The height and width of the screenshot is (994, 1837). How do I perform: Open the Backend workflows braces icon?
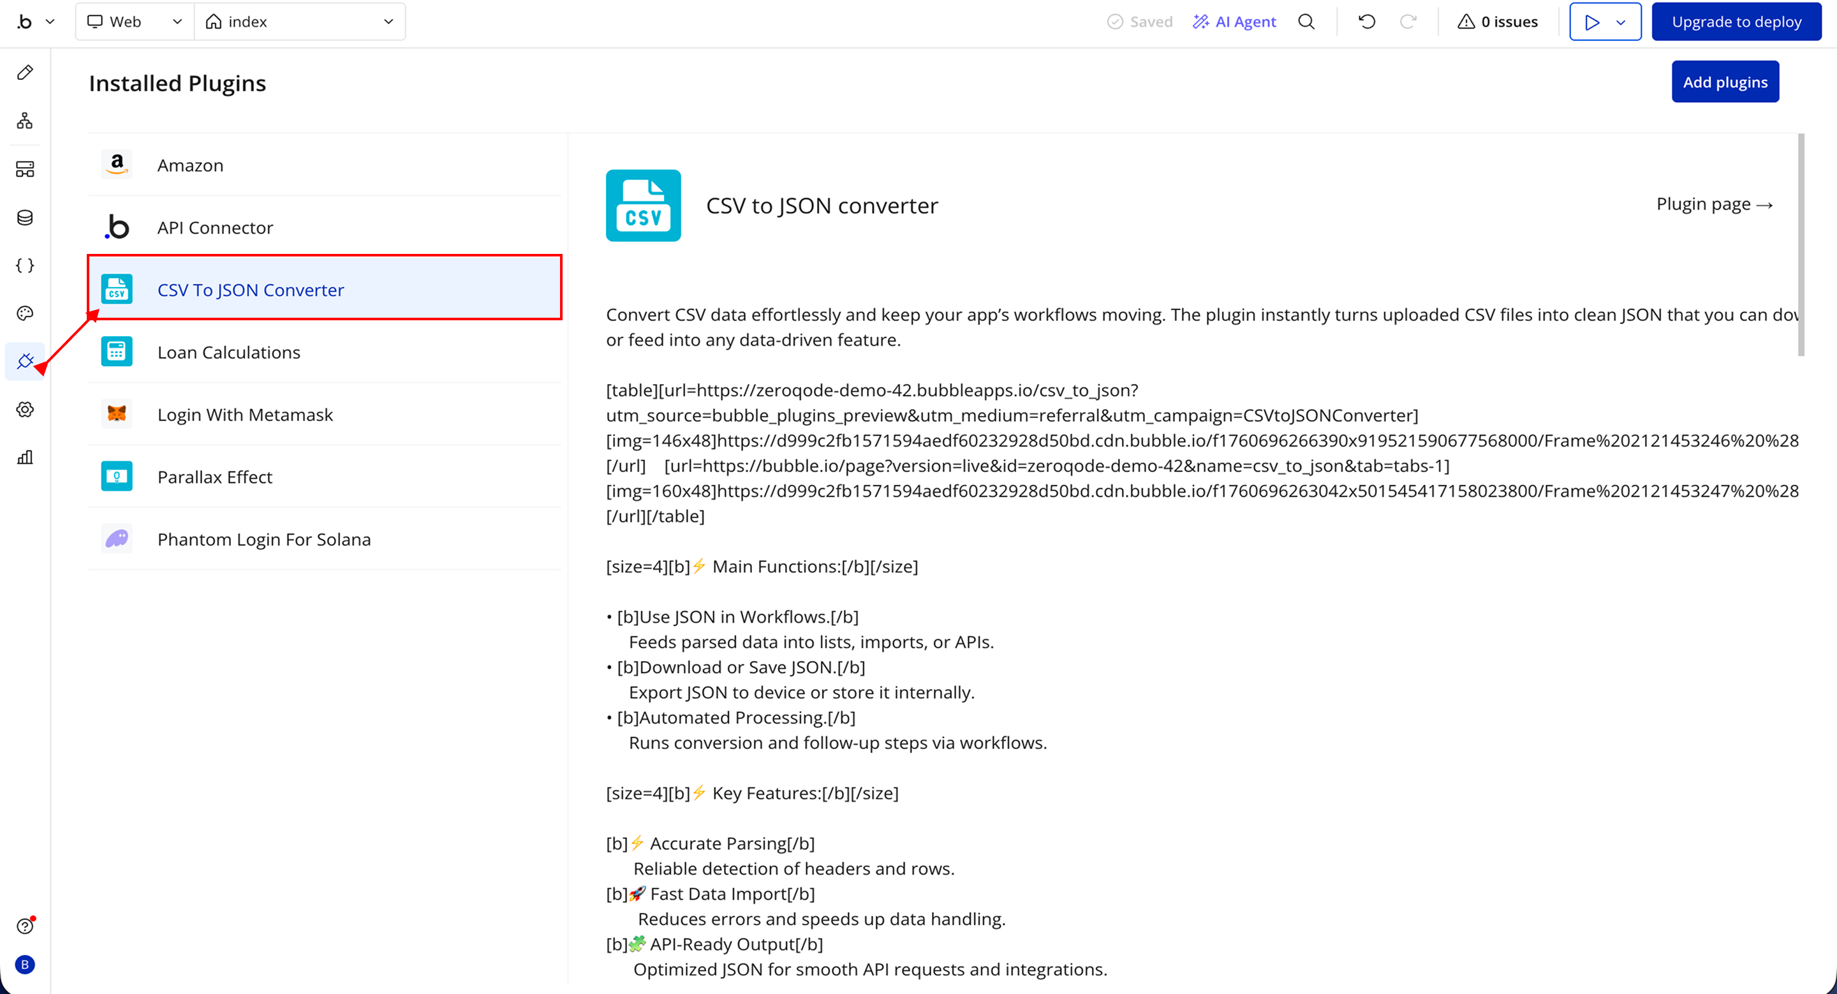point(25,265)
